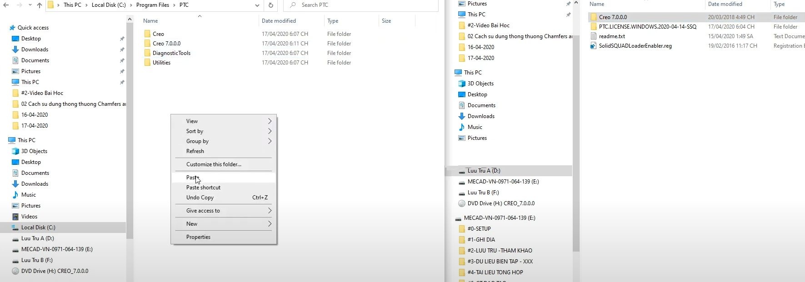
Task: Open the recent locations dropdown beside the forward arrow
Action: (30, 5)
